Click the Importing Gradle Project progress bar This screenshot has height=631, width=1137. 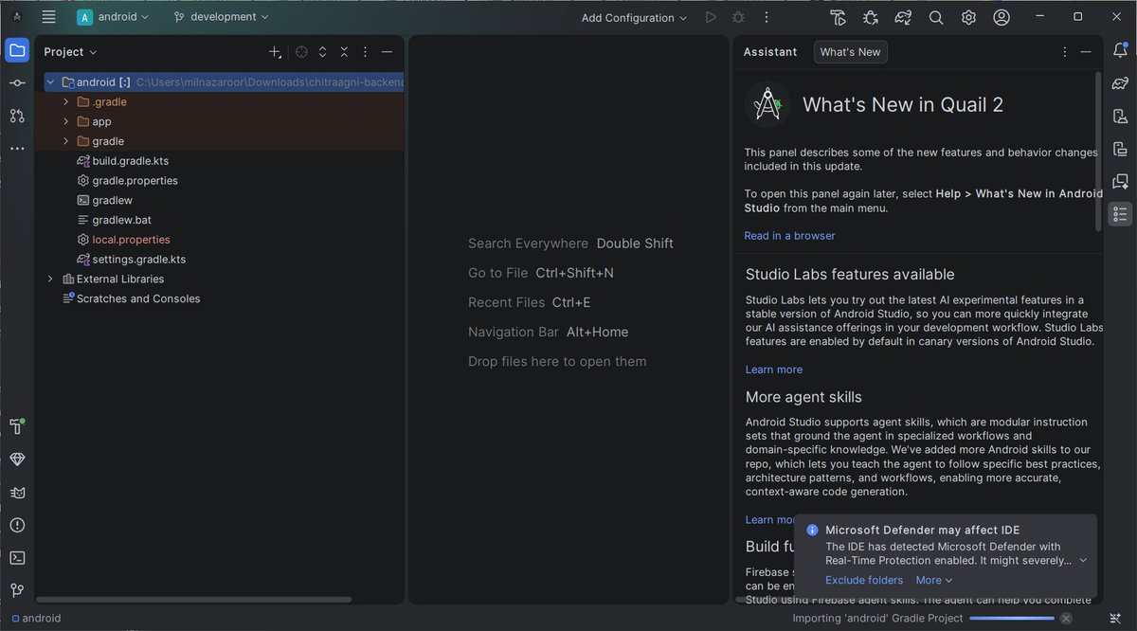pos(1011,619)
